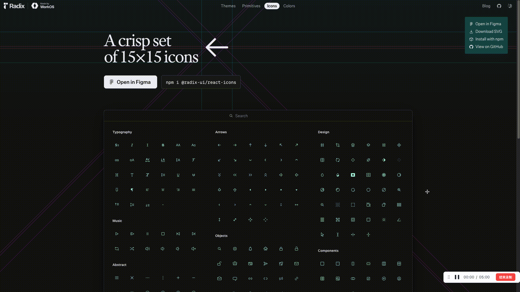Click the zoom-in icon in Design
The width and height of the screenshot is (520, 292).
(399, 190)
